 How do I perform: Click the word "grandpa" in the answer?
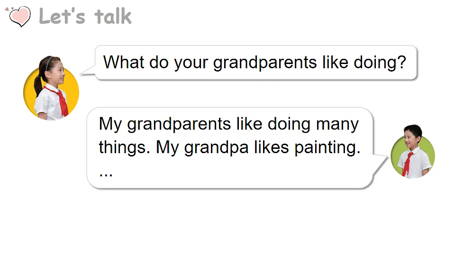click(216, 148)
